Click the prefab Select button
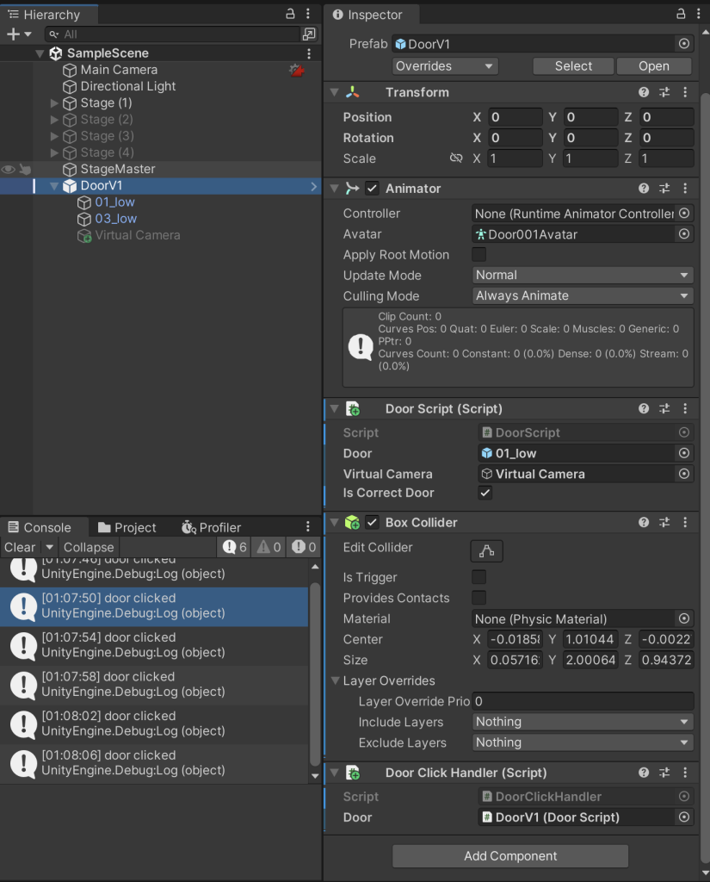The width and height of the screenshot is (710, 882). coord(573,66)
